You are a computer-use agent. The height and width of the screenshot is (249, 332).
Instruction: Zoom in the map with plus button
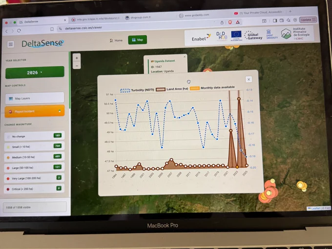click(x=77, y=58)
